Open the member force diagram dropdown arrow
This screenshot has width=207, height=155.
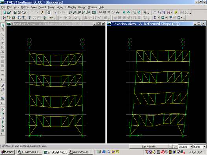coord(171,13)
